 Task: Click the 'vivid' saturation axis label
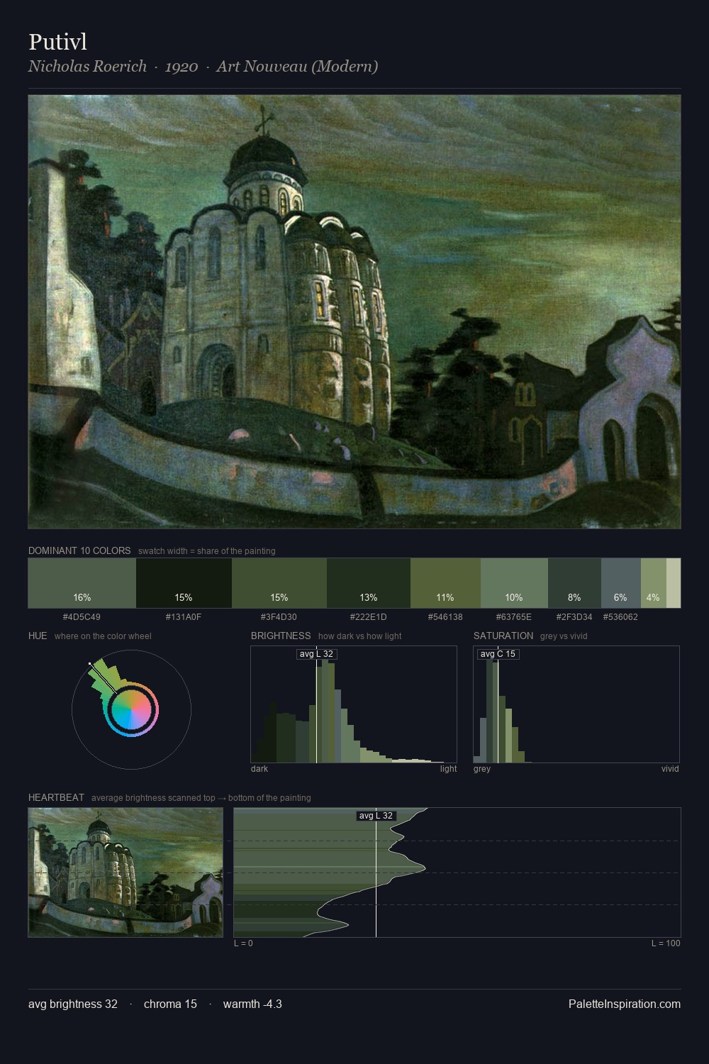[x=670, y=769]
